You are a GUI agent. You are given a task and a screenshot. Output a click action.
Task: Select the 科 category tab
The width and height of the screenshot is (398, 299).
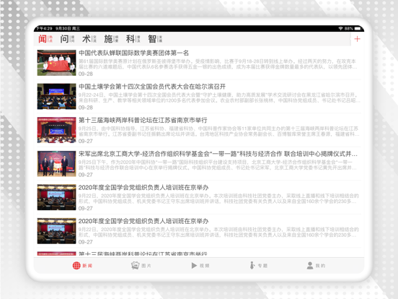point(133,39)
